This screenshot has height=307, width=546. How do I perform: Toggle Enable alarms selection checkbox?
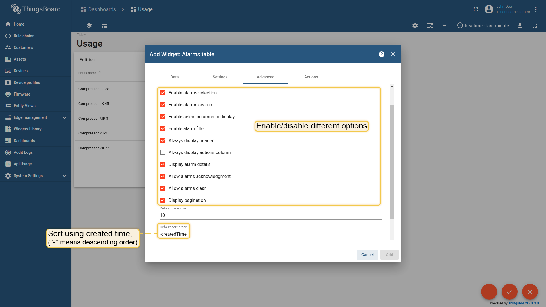[163, 93]
